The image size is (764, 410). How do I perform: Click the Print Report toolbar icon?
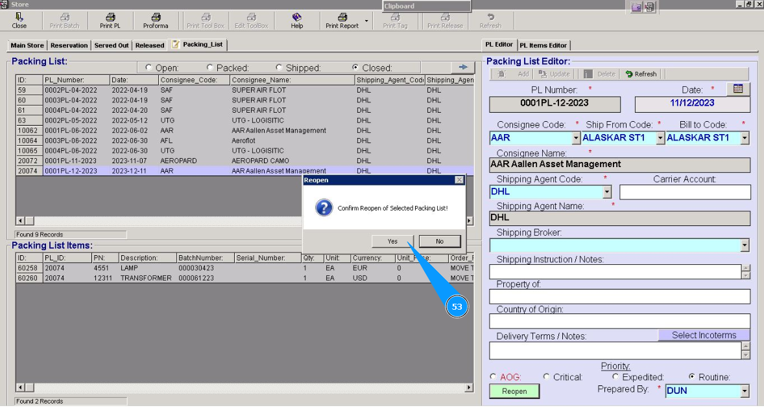[342, 21]
